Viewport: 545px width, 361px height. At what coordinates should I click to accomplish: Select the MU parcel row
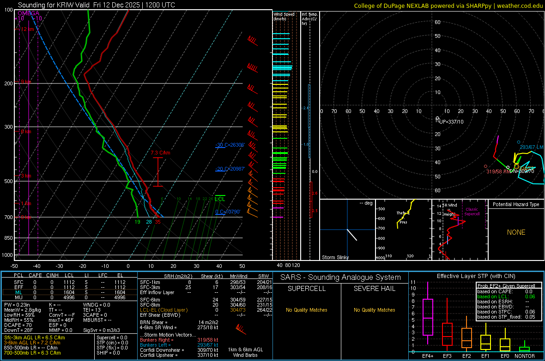coord(70,297)
